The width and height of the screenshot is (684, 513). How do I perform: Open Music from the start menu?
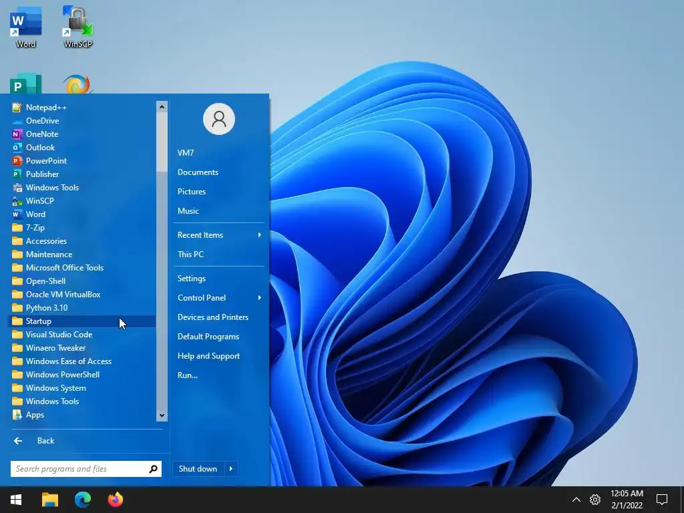[219, 210]
